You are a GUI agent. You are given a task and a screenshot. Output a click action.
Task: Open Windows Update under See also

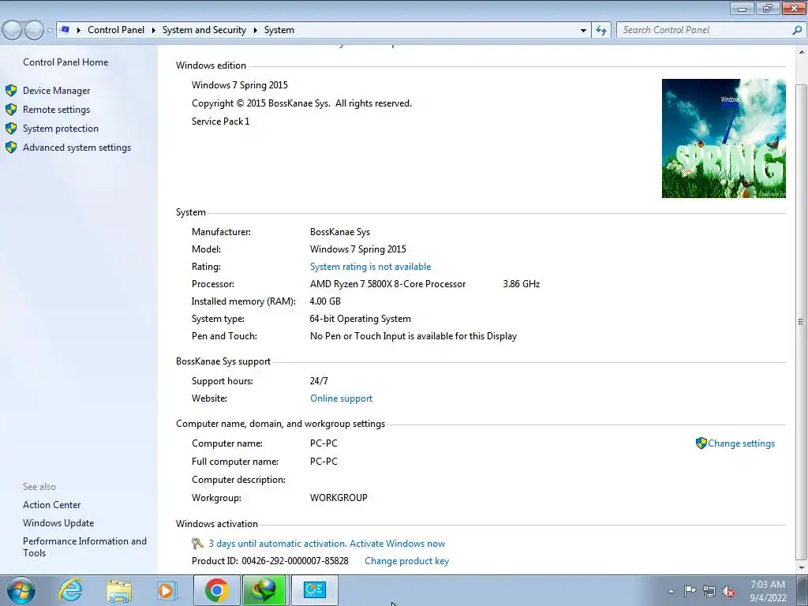pyautogui.click(x=58, y=523)
